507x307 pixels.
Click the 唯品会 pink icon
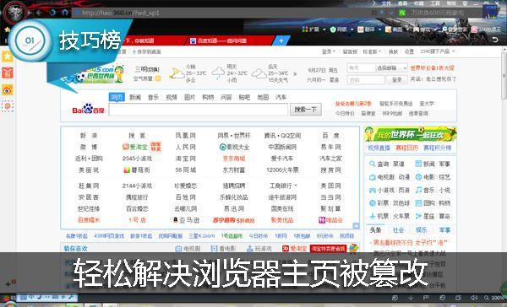(321, 220)
